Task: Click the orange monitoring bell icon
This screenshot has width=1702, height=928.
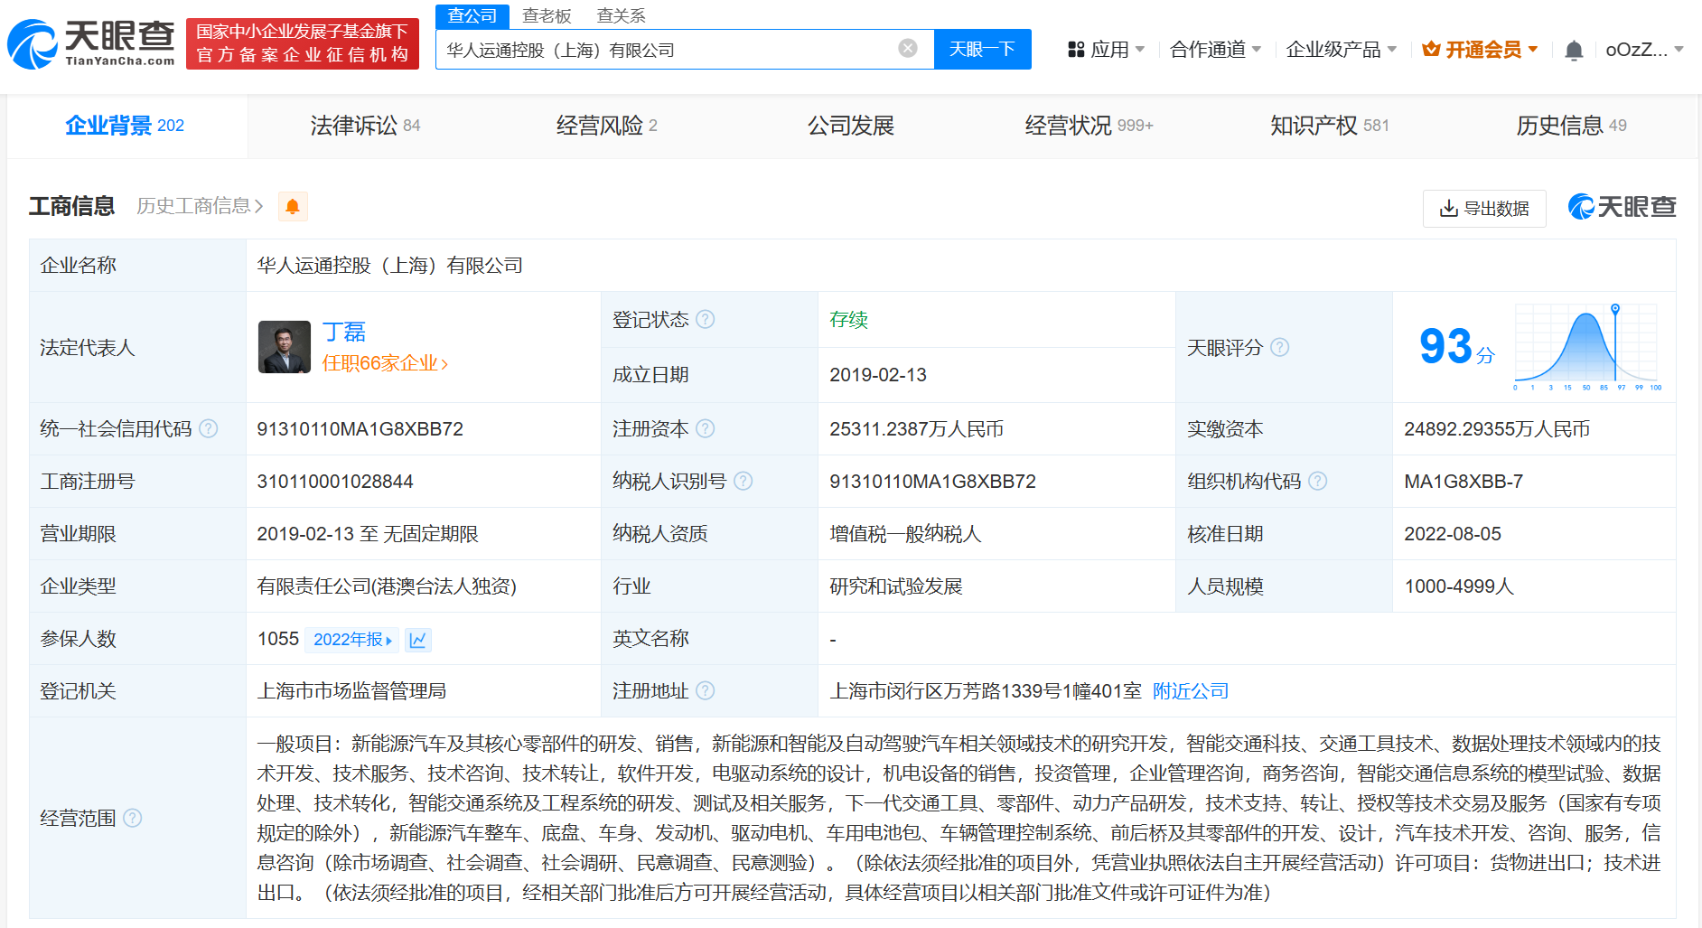Action: [x=293, y=207]
